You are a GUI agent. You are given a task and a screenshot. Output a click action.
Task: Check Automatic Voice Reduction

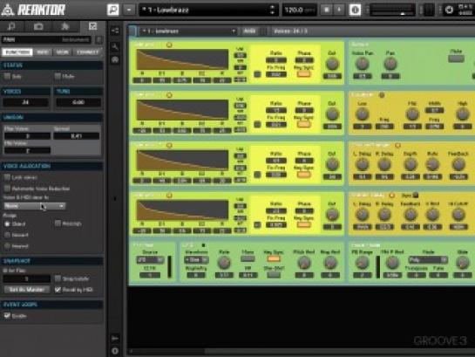point(7,189)
